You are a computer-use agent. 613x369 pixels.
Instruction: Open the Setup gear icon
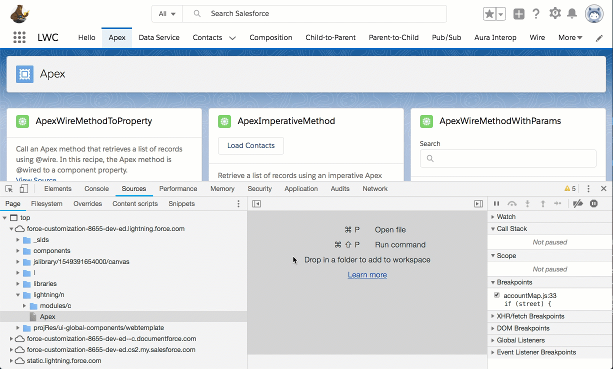point(555,13)
